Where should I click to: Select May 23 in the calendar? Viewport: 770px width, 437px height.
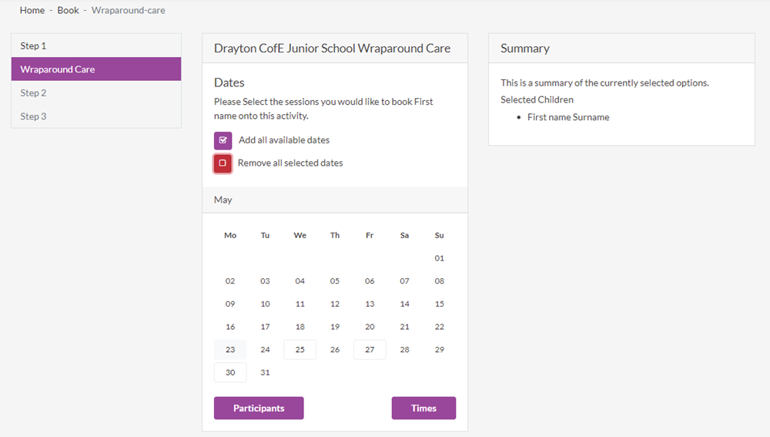[230, 349]
